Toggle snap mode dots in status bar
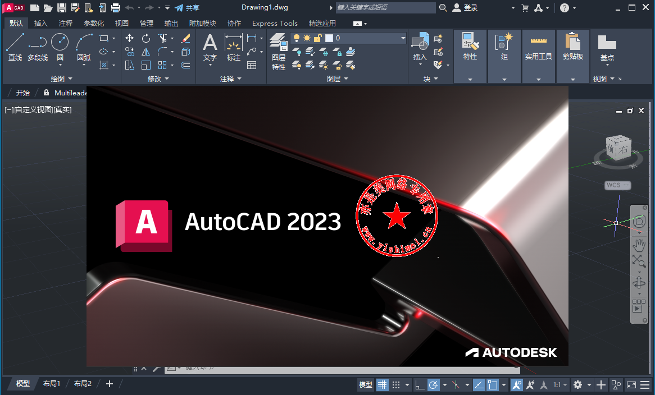The width and height of the screenshot is (655, 395). pos(396,384)
